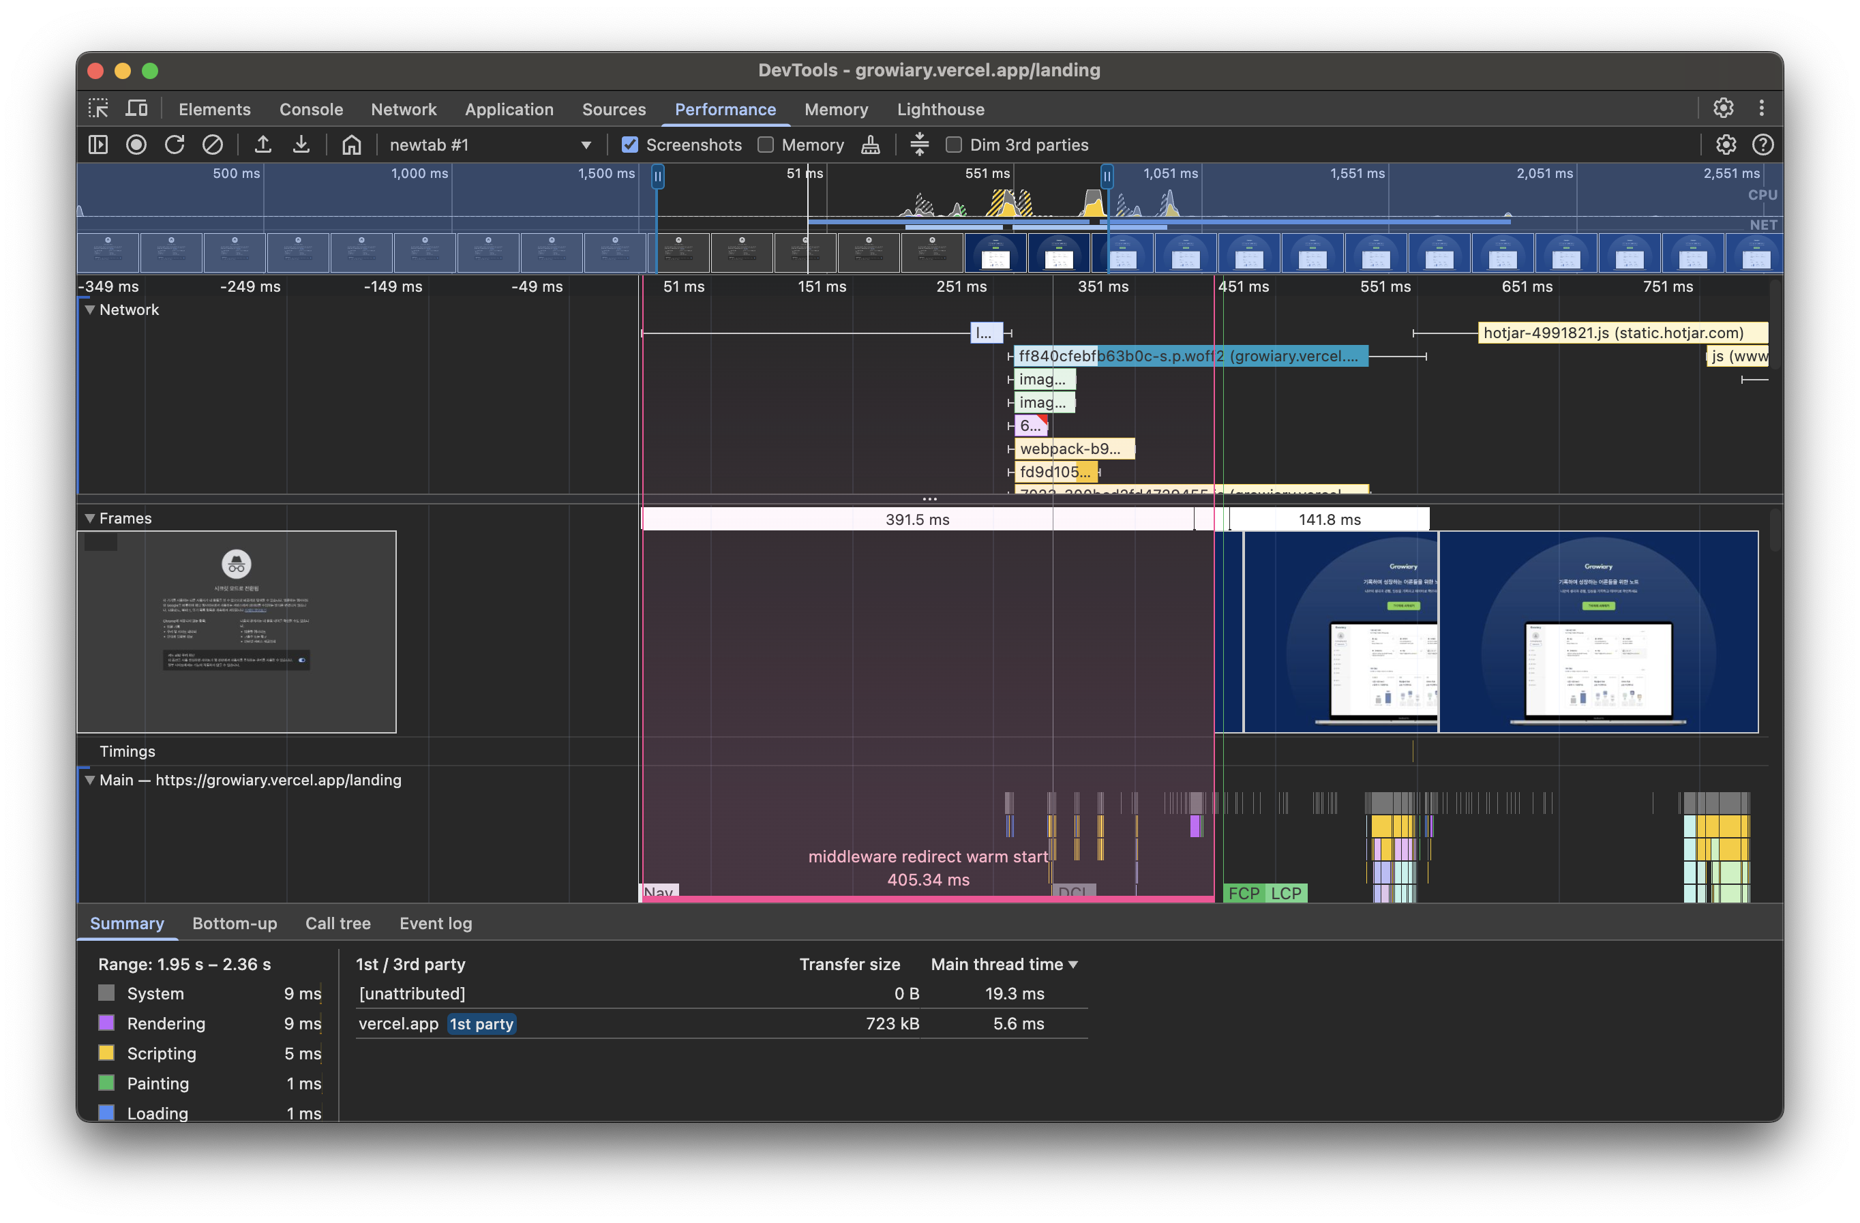This screenshot has height=1223, width=1860.
Task: View the Event log tab
Action: [436, 924]
